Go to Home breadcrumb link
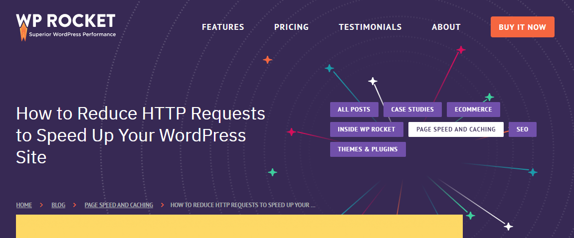Viewport: 574px width, 238px height. click(x=24, y=205)
